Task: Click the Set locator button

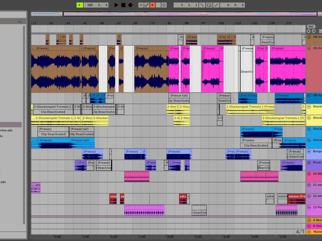Action: click(311, 27)
